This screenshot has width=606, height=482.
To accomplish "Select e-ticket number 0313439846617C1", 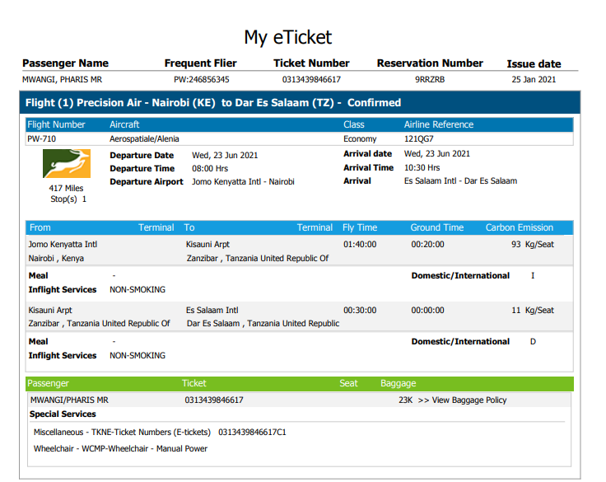I will [252, 432].
